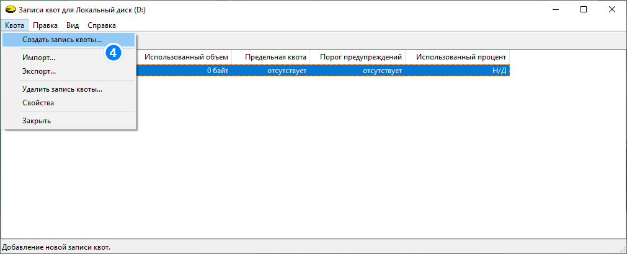Open the Вид menu
627x254 pixels.
73,25
